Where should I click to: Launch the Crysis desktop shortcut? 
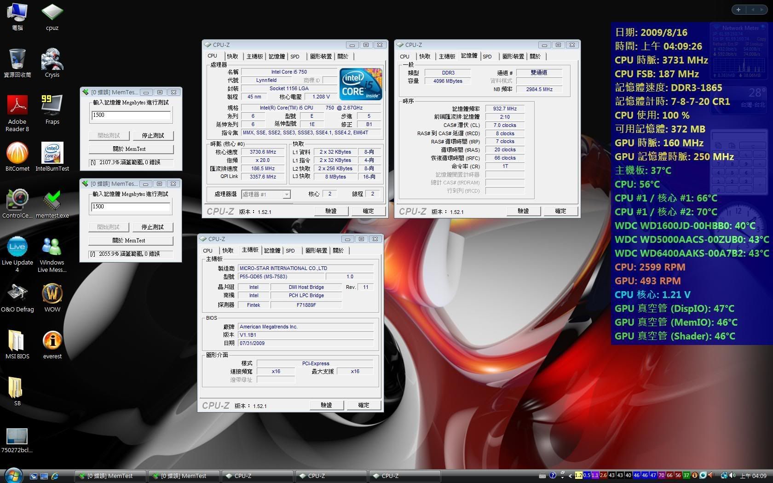tap(52, 63)
